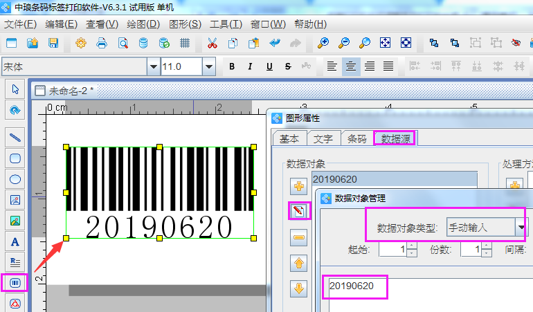Switch to the 条码 tab
The width and height of the screenshot is (533, 312).
click(357, 138)
